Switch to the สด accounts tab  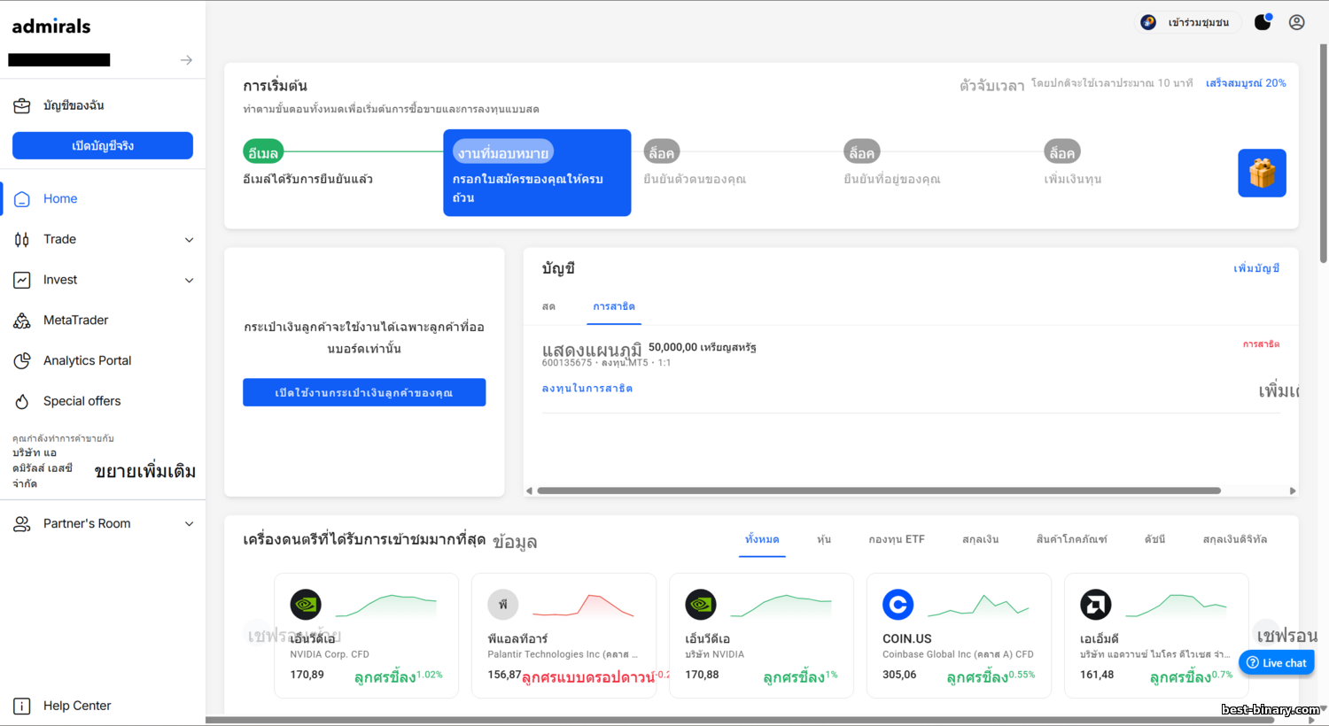pos(548,307)
